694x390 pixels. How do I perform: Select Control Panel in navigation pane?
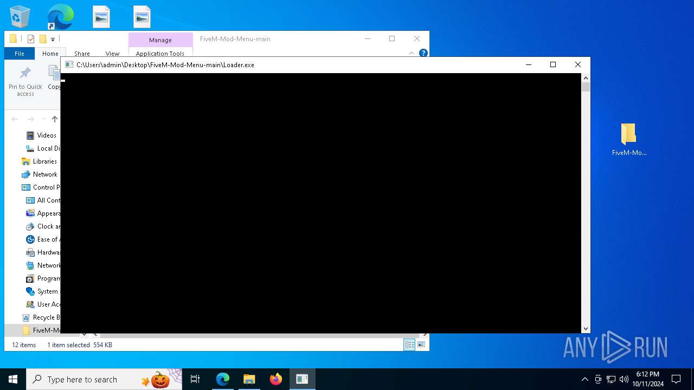(40, 187)
